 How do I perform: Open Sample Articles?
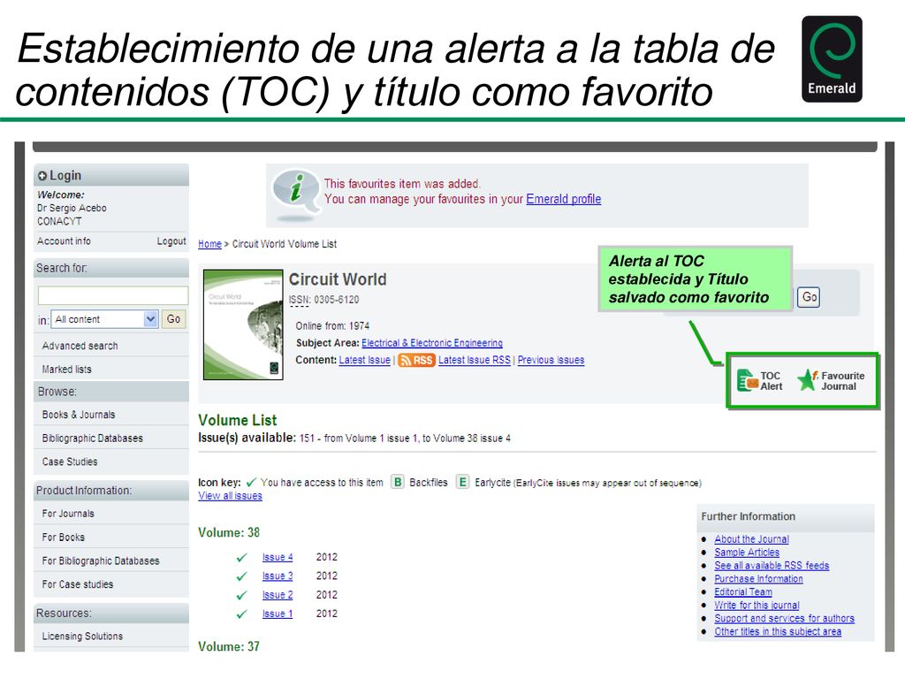pos(747,553)
